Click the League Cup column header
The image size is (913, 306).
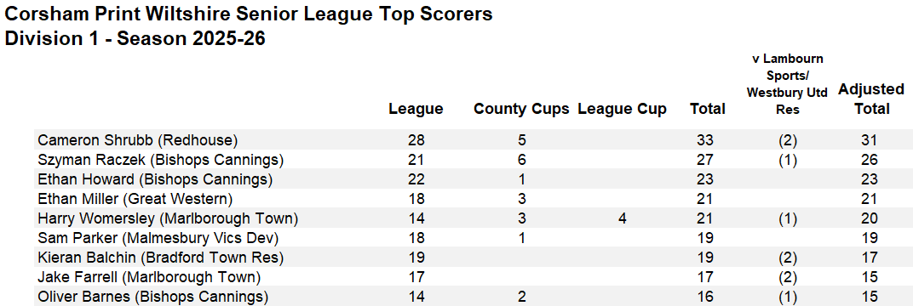pos(622,109)
